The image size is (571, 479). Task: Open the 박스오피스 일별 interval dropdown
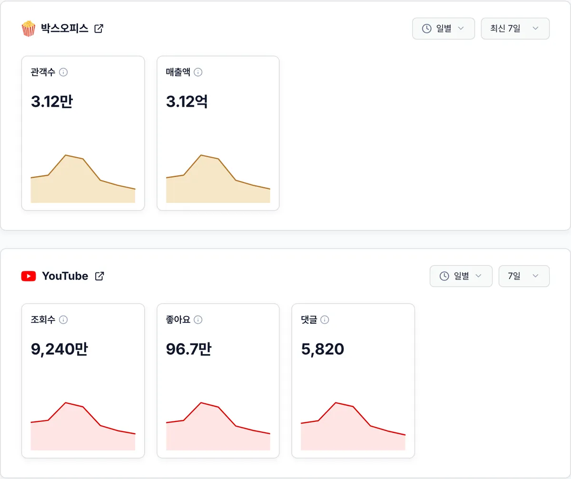tap(443, 29)
